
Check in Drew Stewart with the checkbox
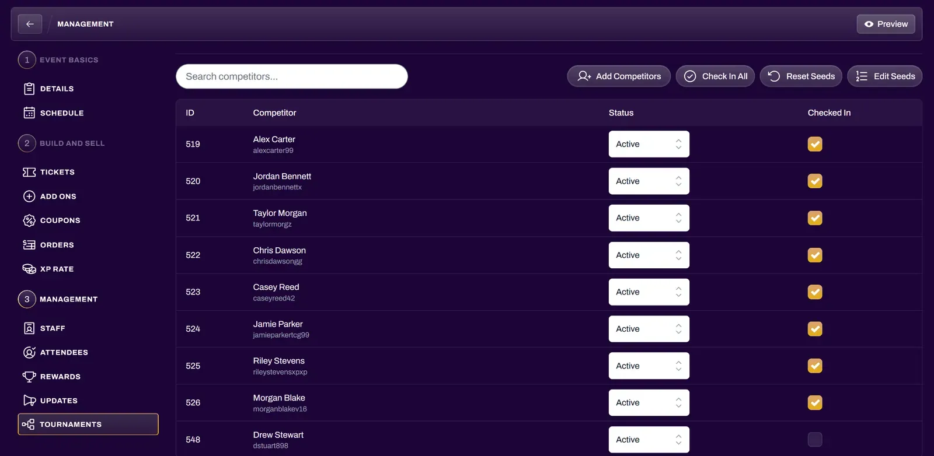coord(815,439)
